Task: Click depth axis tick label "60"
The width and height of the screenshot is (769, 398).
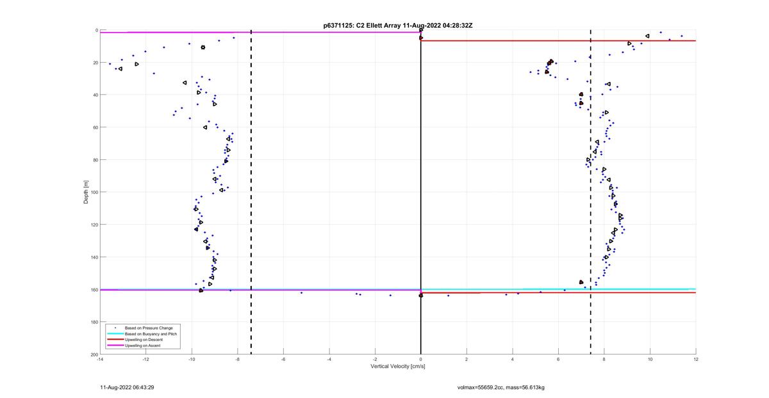Action: [95, 127]
